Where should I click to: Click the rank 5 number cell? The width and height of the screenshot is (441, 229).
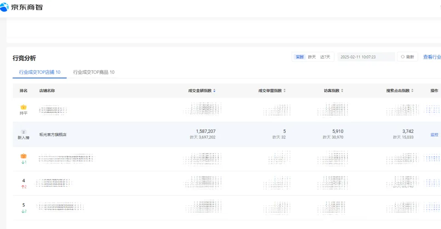click(23, 205)
